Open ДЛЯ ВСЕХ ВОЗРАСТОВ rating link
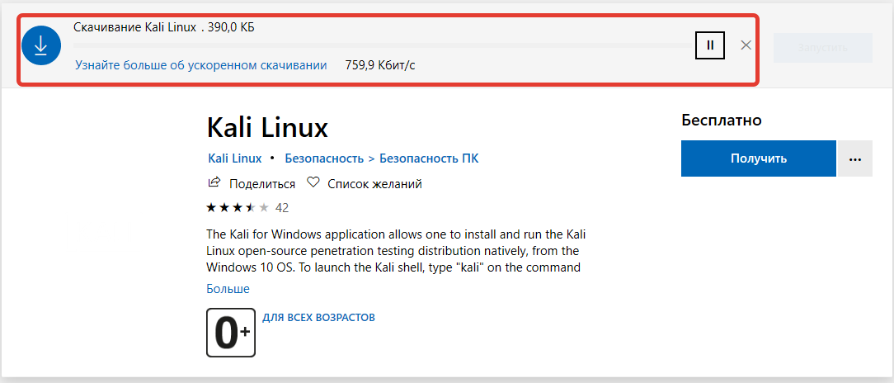Viewport: 894px width, 383px height. (318, 317)
